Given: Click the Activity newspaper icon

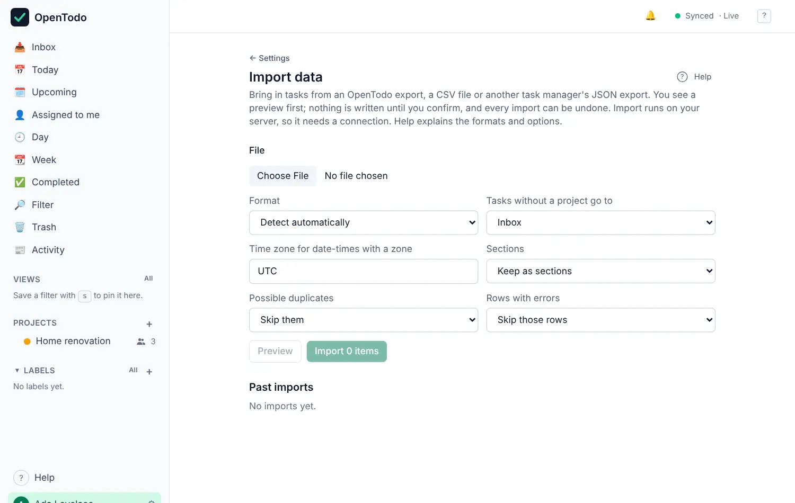Looking at the screenshot, I should click(20, 250).
